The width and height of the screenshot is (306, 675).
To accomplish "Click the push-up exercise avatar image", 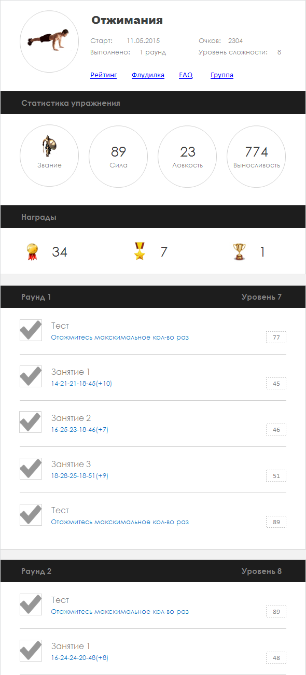I will click(x=49, y=43).
